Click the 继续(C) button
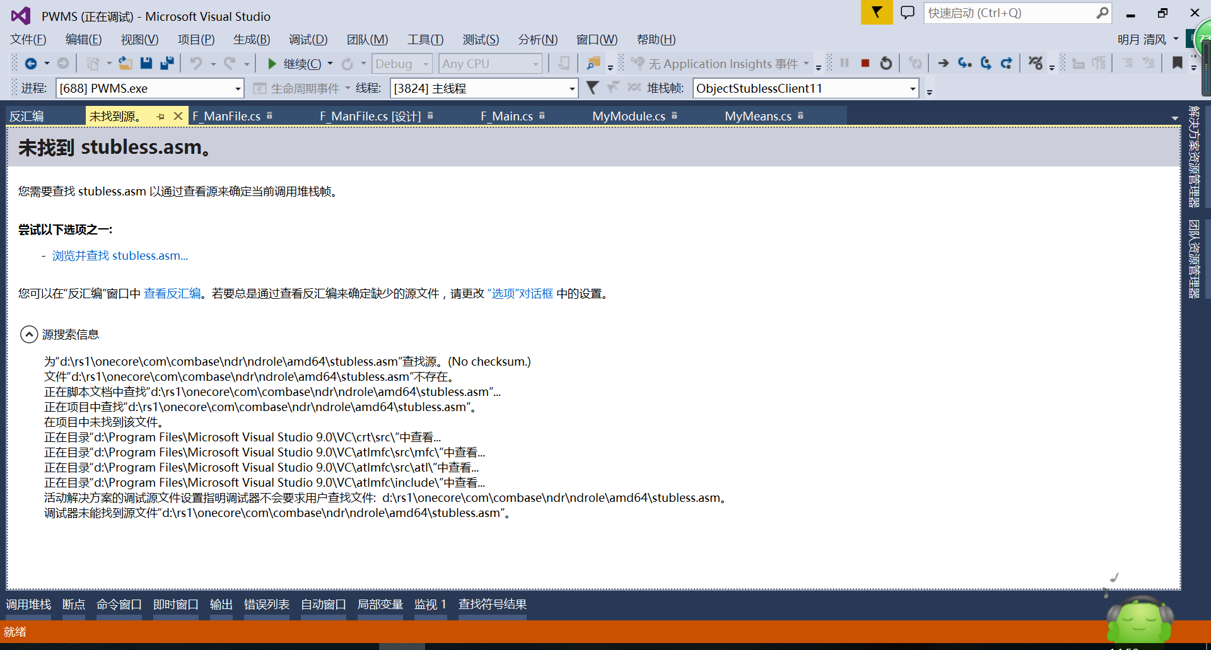This screenshot has height=650, width=1211. pos(295,64)
